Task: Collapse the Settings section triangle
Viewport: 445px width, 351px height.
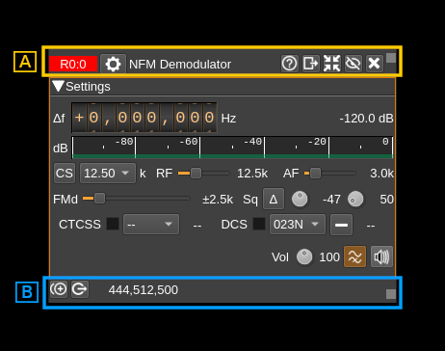Action: (58, 86)
